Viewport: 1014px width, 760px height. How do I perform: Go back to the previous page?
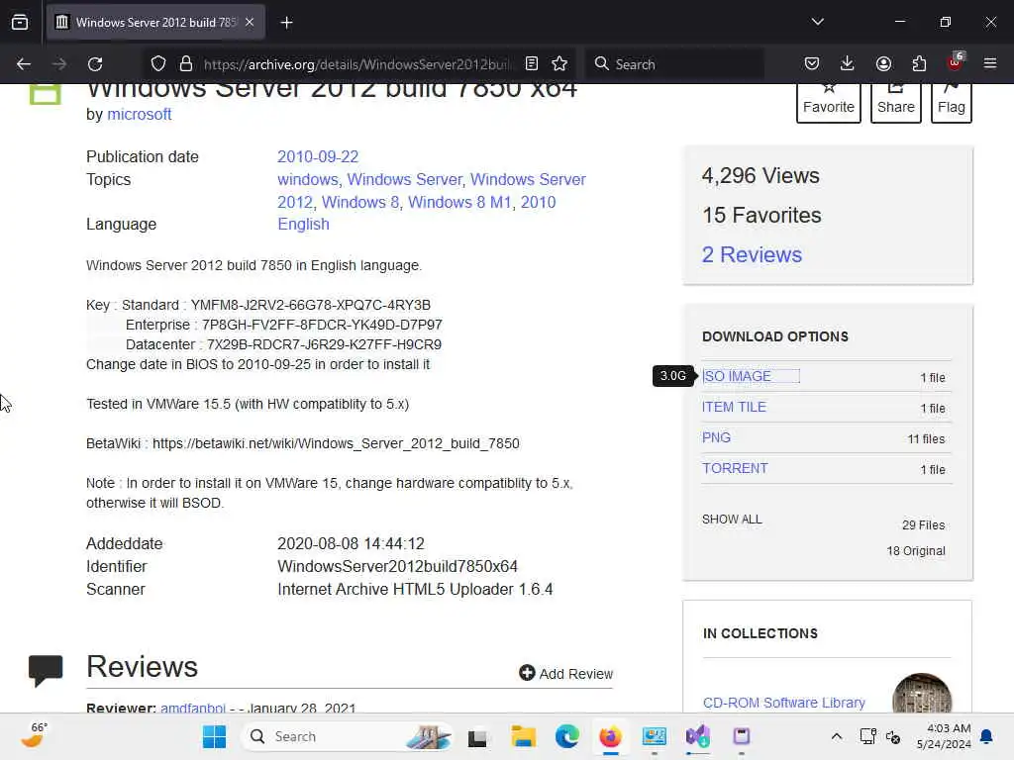[24, 64]
